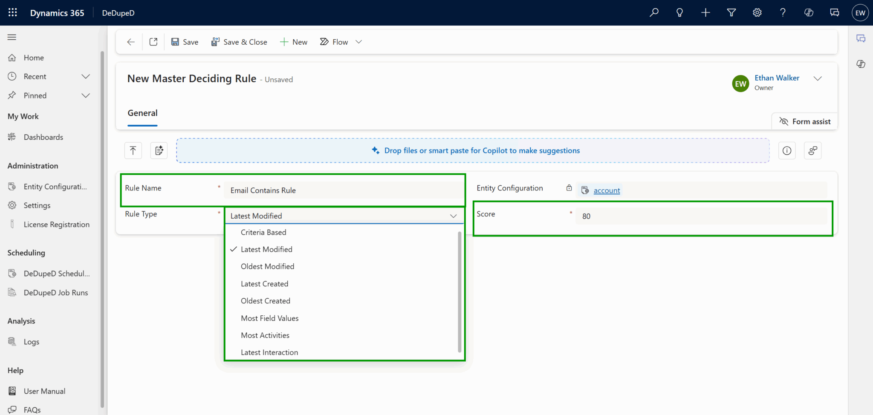Toggle the Form assist panel
The image size is (873, 415).
click(804, 121)
